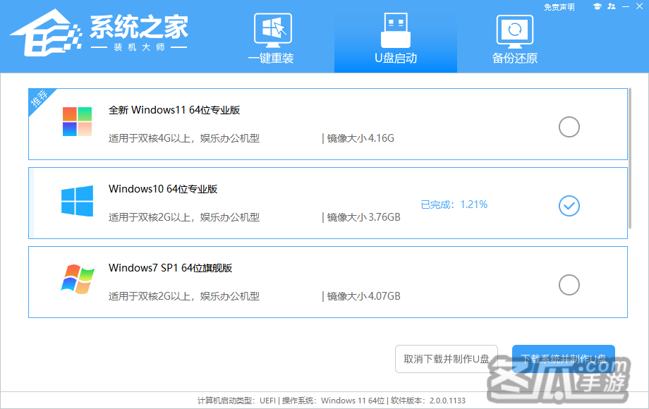Click the graduation cap tutorial icon

click(597, 6)
